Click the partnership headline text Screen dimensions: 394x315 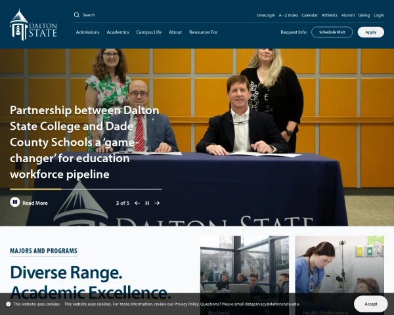85,142
